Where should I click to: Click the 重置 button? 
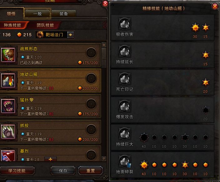(91, 170)
